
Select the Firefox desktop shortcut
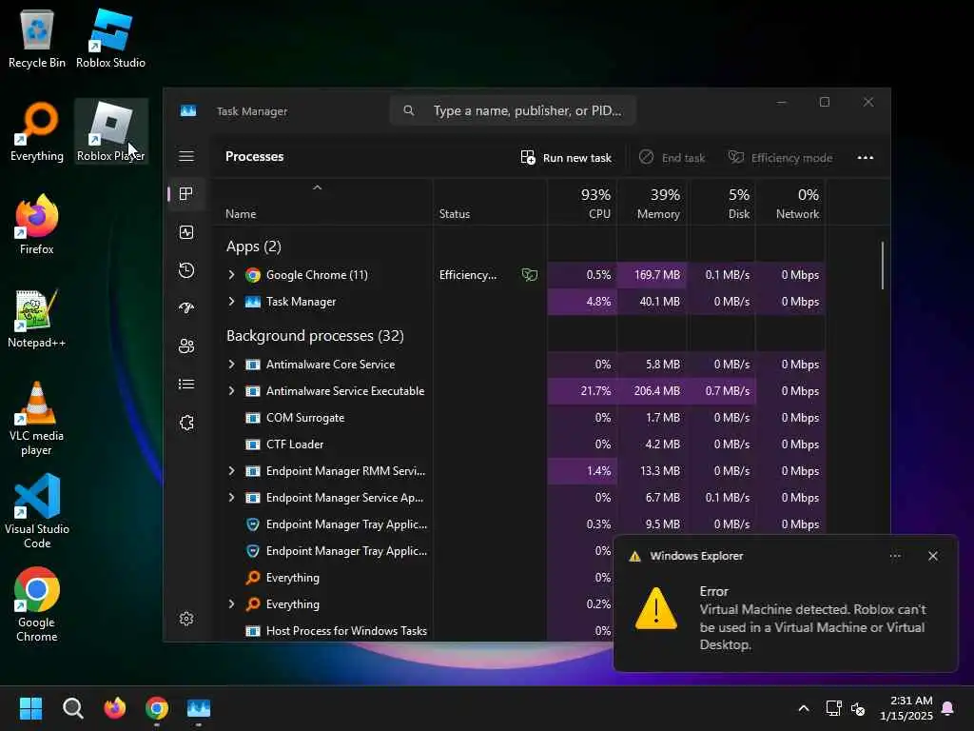coord(37,225)
